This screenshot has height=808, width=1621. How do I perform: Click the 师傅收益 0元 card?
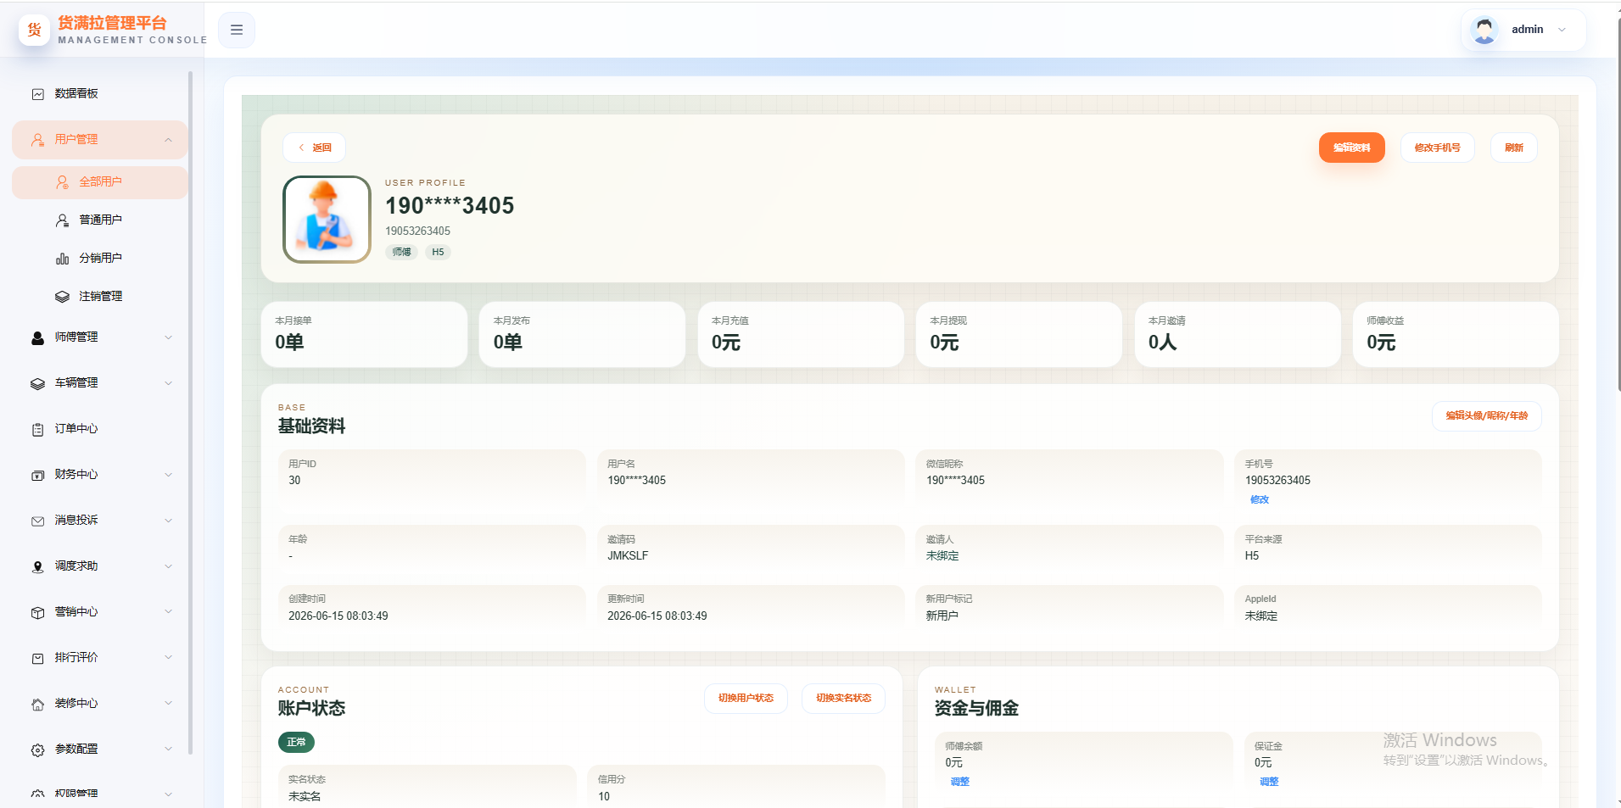1456,335
